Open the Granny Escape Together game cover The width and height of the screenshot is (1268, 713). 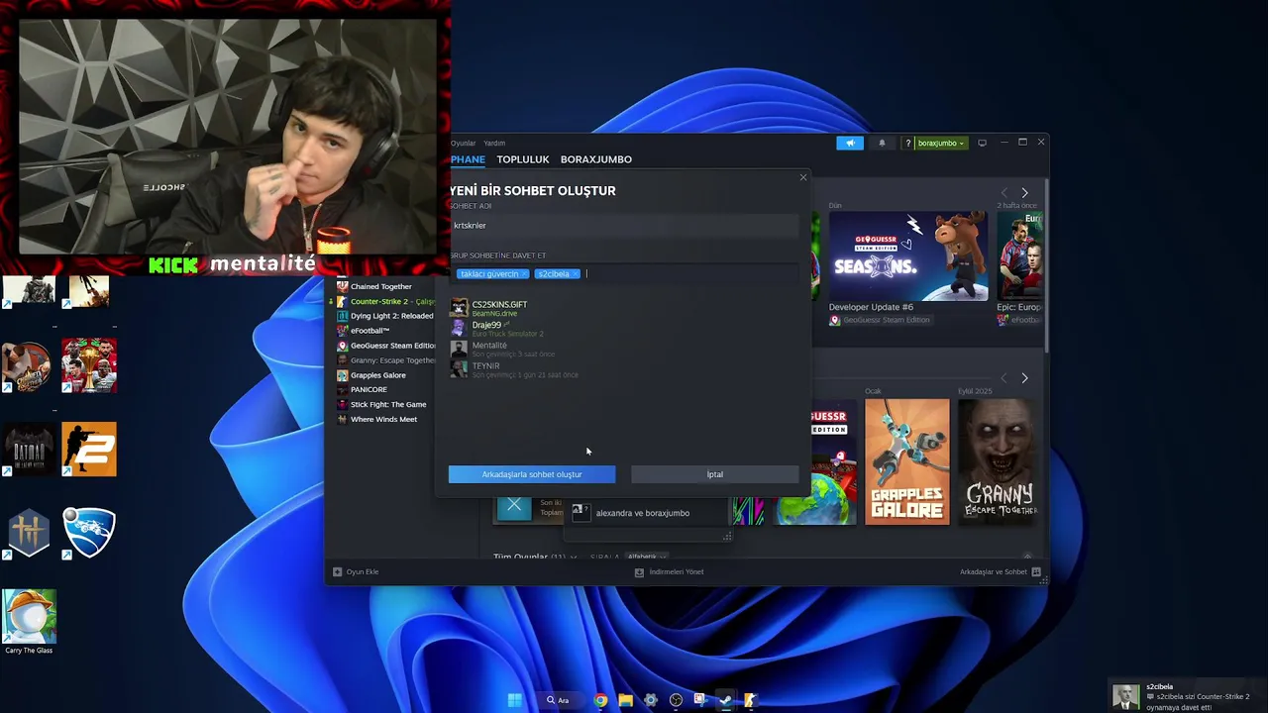1000,461
